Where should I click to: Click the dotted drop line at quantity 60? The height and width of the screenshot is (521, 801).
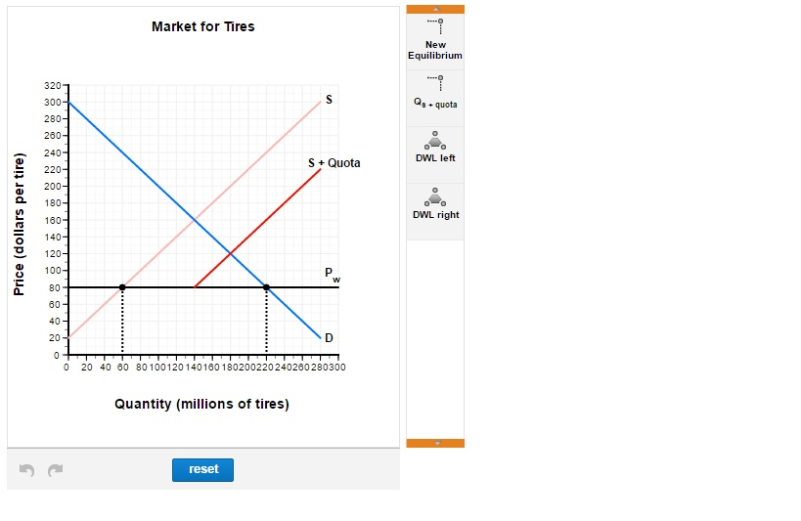(122, 323)
